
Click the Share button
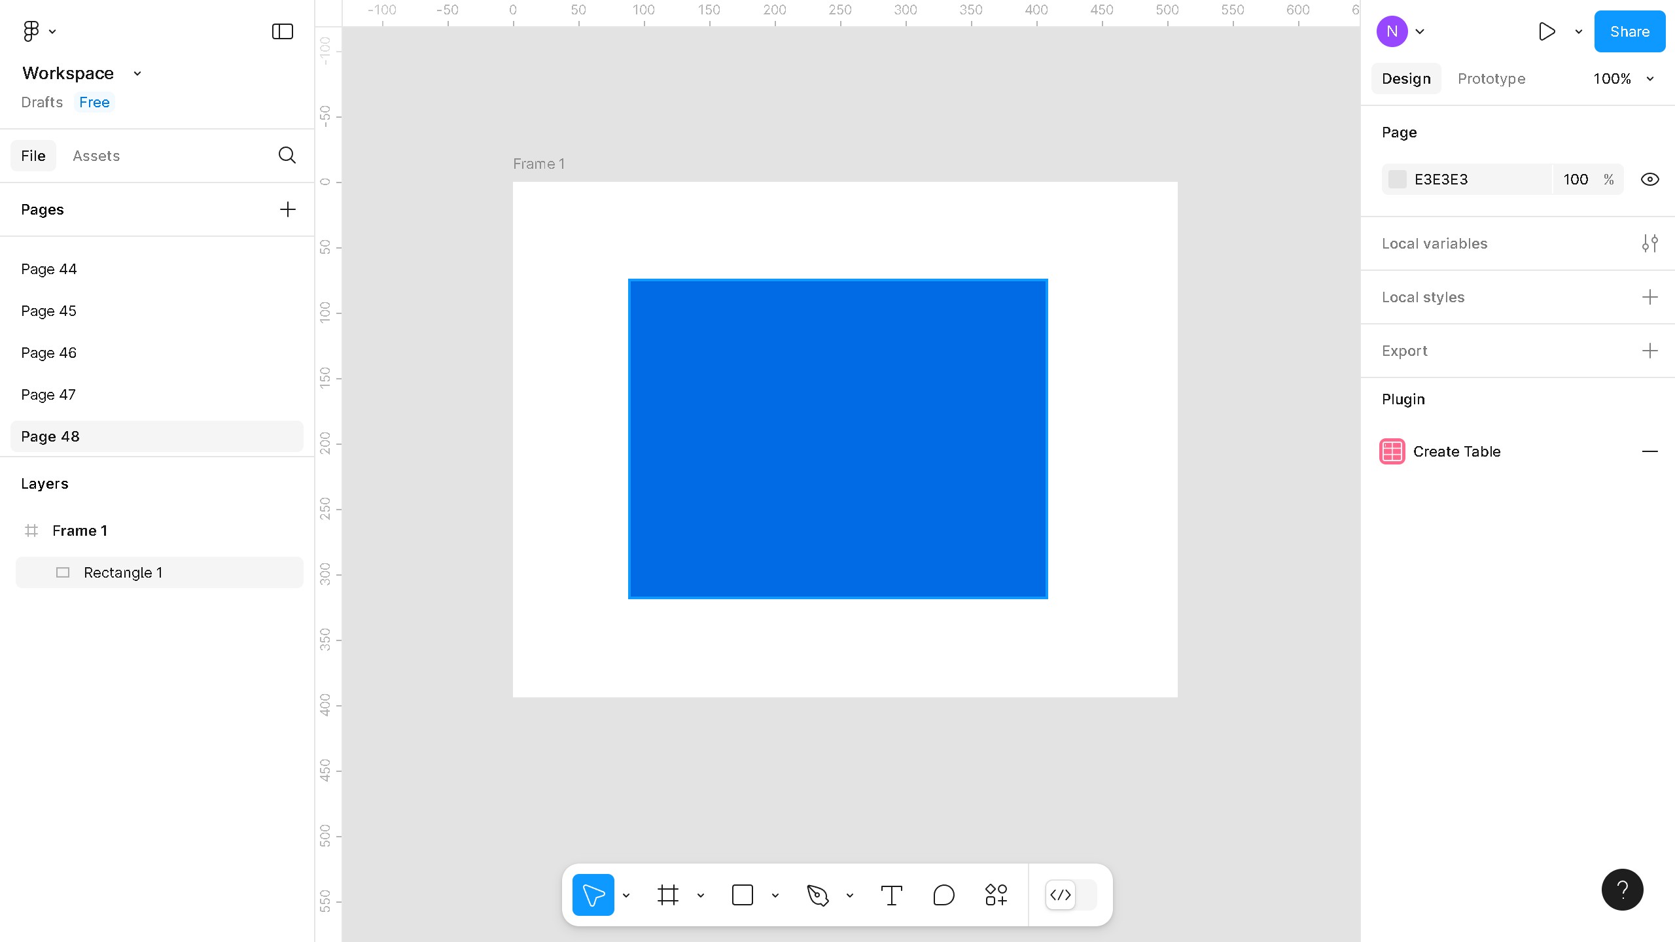[1629, 31]
